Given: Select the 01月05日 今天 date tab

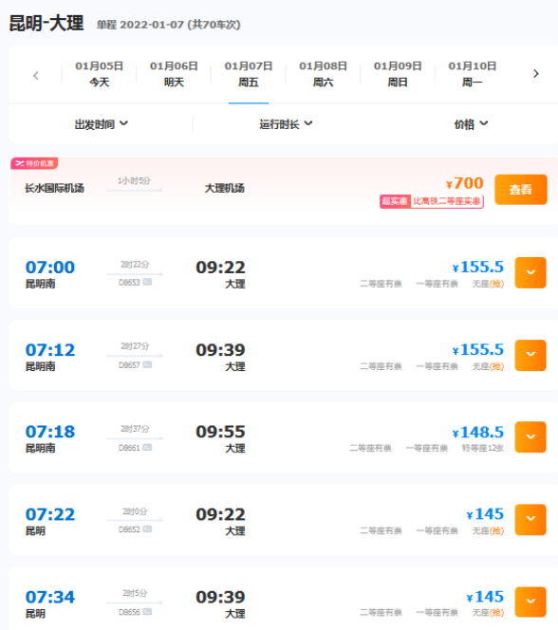Looking at the screenshot, I should tap(100, 74).
